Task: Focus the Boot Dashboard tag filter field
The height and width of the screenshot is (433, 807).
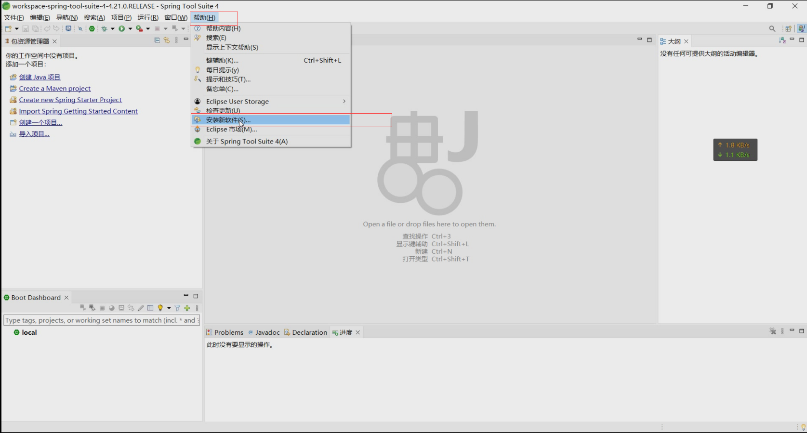Action: pyautogui.click(x=102, y=320)
